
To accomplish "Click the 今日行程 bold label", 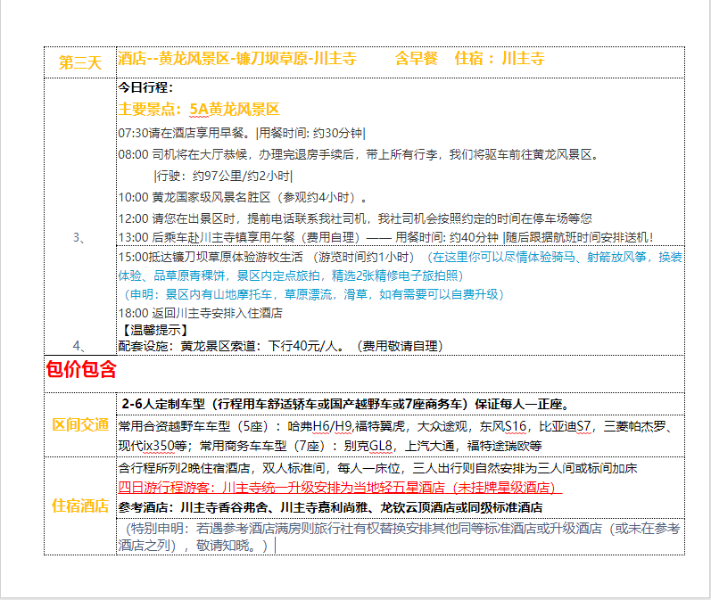I will tap(145, 87).
